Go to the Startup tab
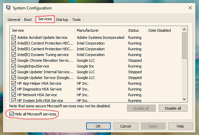This screenshot has height=135, width=199. point(62,20)
